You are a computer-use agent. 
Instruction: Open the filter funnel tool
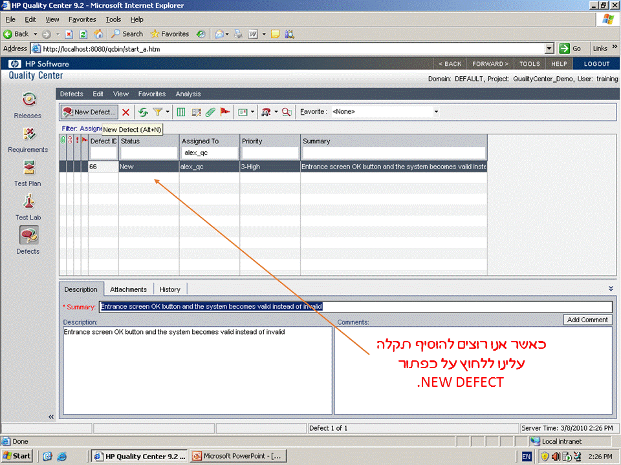tap(158, 112)
